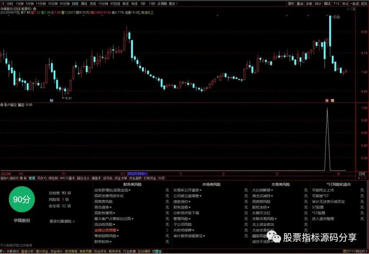Screen dimensions: 369x254
Task: Expand the 大比例解禁 item
Action: 263,190
